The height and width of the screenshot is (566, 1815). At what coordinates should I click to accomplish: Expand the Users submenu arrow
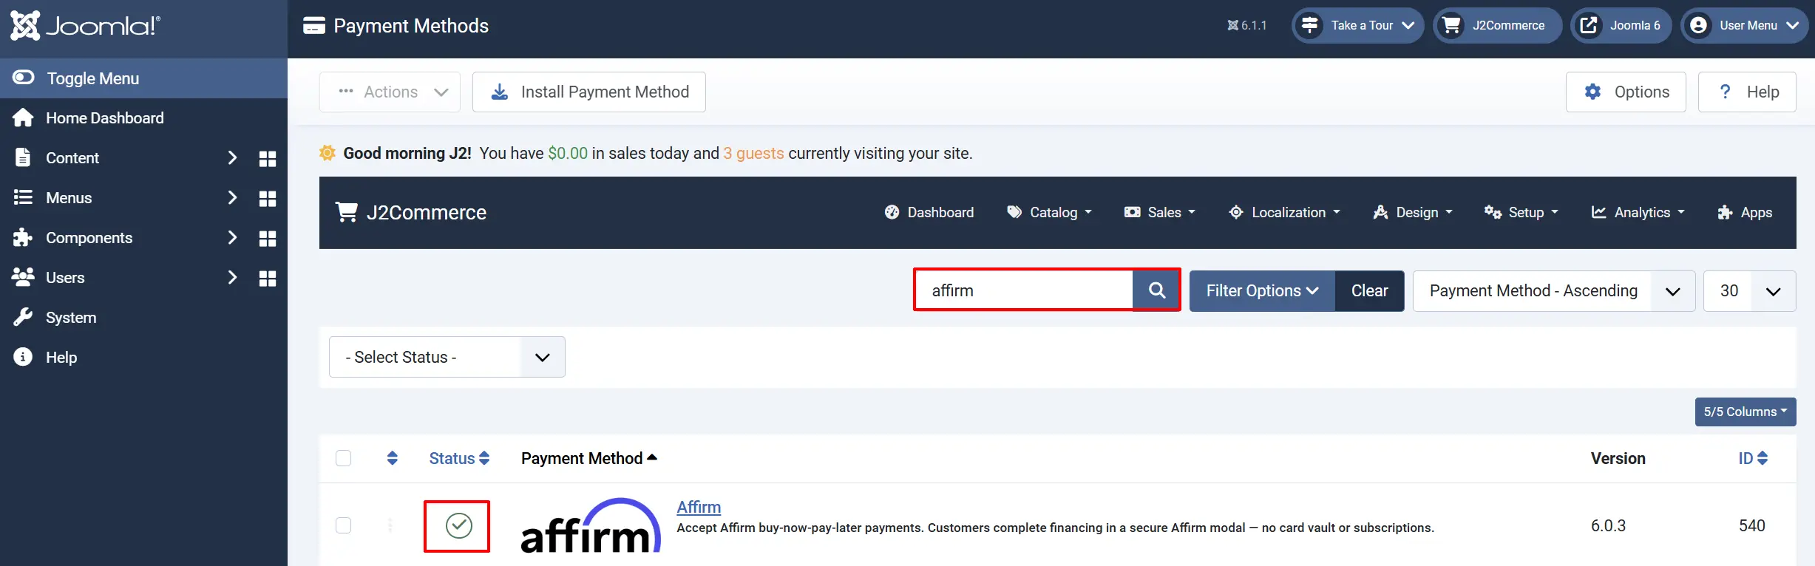click(232, 278)
